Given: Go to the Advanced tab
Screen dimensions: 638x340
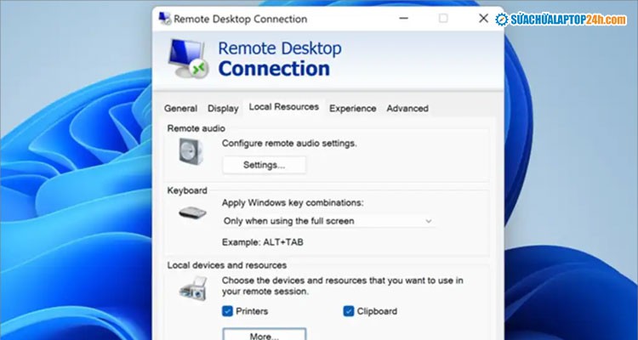Looking at the screenshot, I should click(407, 109).
